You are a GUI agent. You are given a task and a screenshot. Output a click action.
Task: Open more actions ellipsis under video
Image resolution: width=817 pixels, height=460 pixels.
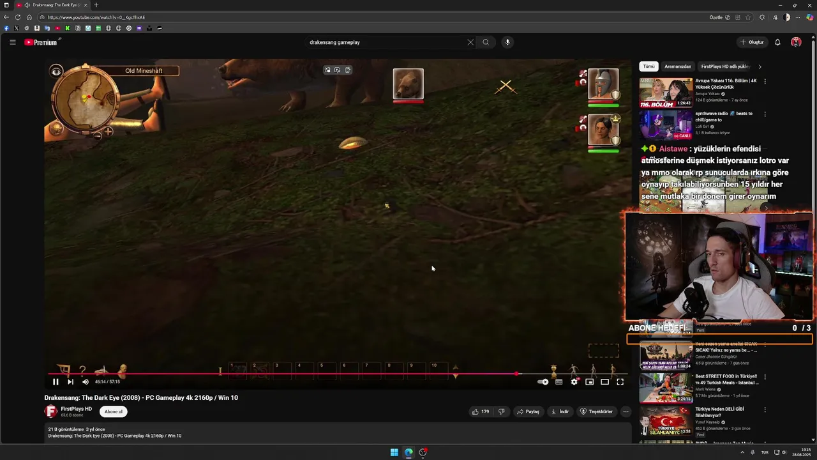coord(626,411)
